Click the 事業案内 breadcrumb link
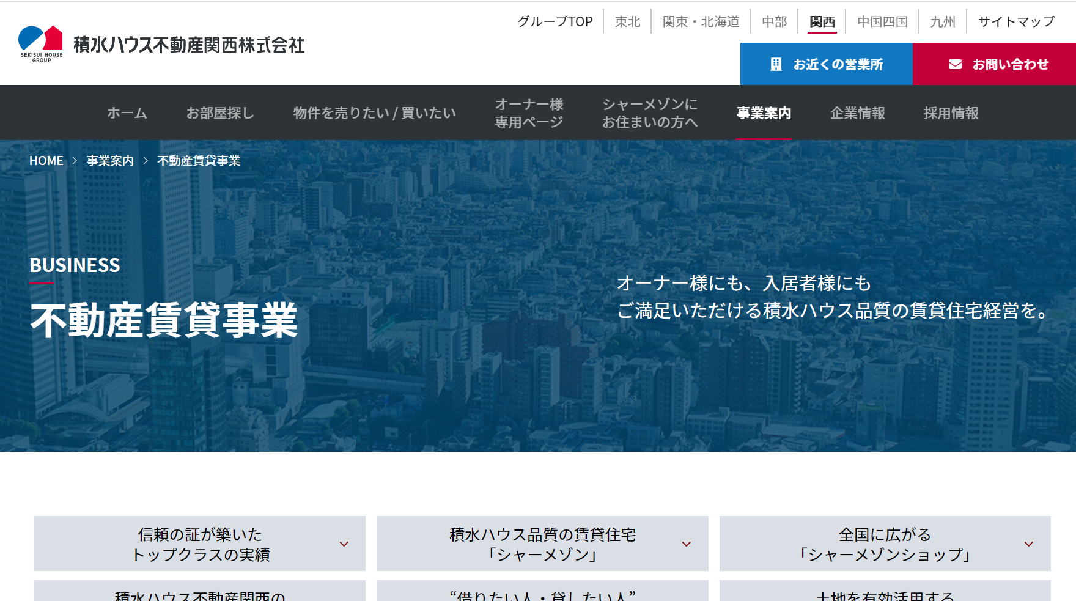The image size is (1076, 601). (110, 161)
